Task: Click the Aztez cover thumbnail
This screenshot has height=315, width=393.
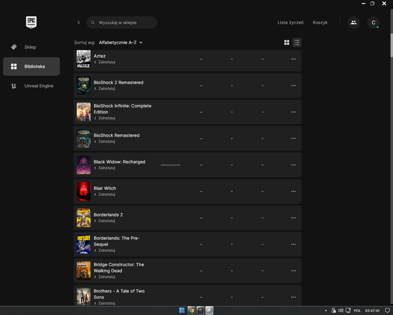Action: tap(84, 59)
